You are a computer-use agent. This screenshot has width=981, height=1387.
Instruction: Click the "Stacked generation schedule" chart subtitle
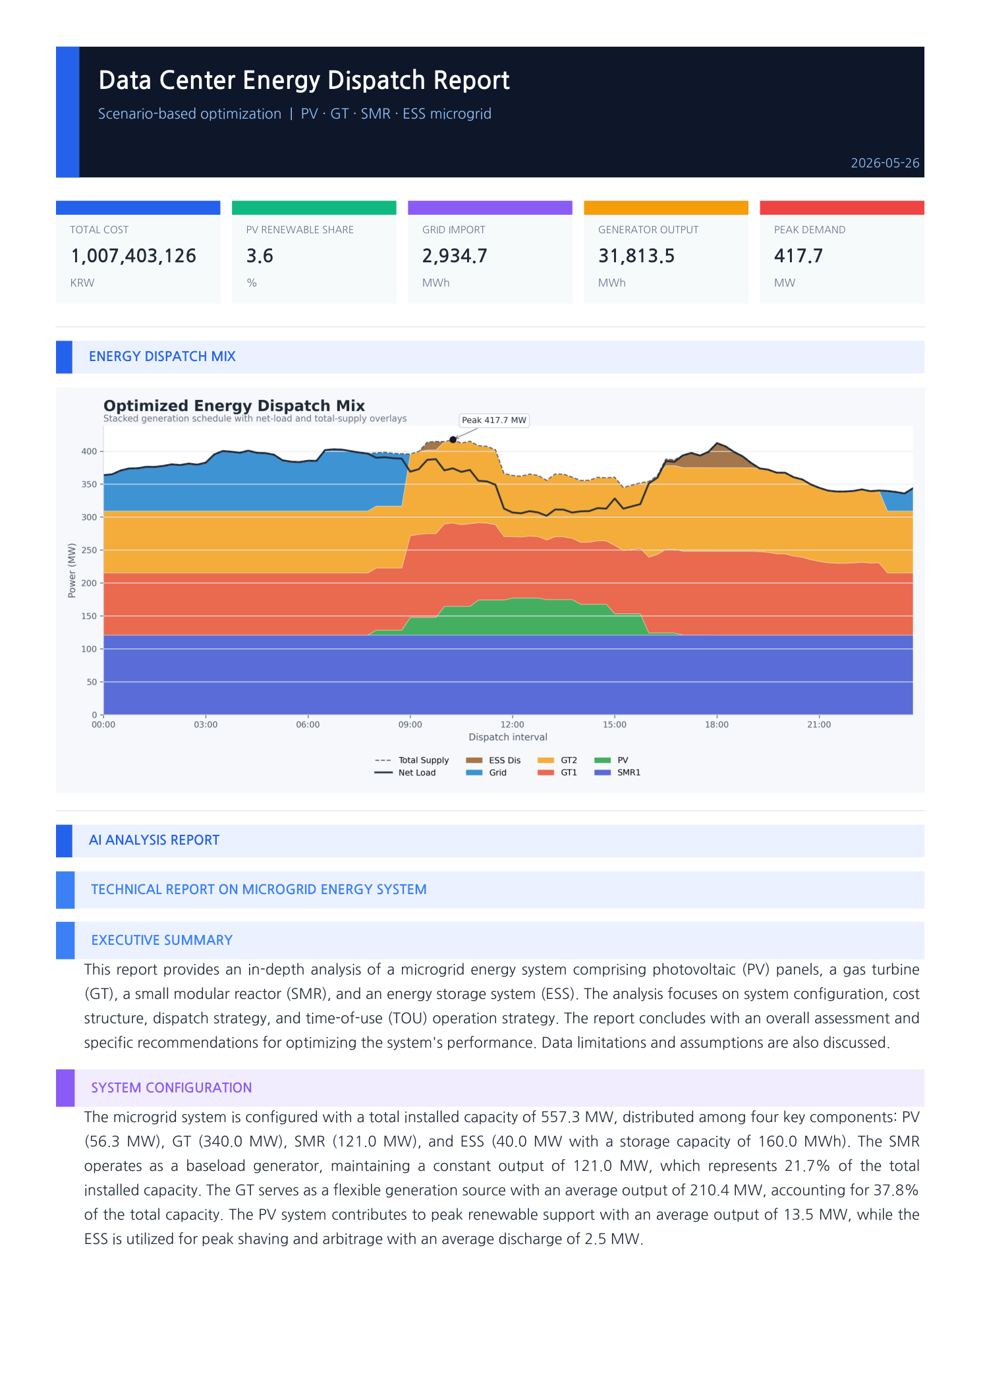(x=255, y=418)
